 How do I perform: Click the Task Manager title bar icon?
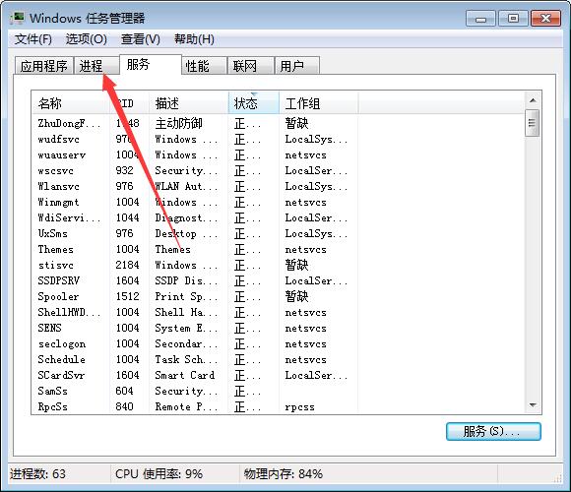pos(18,18)
